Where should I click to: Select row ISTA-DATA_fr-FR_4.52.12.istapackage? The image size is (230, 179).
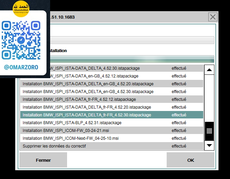click(x=112, y=99)
